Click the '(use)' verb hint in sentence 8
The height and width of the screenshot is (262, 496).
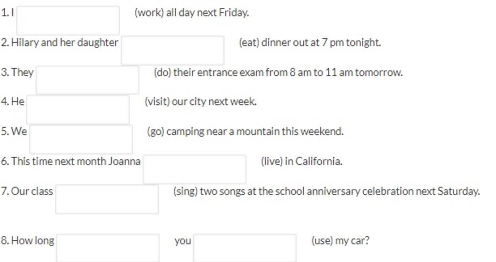[x=322, y=241]
